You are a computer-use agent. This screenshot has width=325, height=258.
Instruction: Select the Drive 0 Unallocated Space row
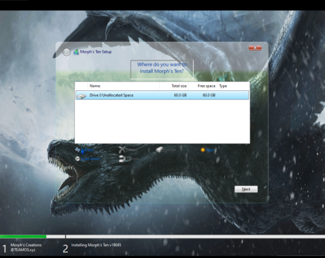coord(162,96)
